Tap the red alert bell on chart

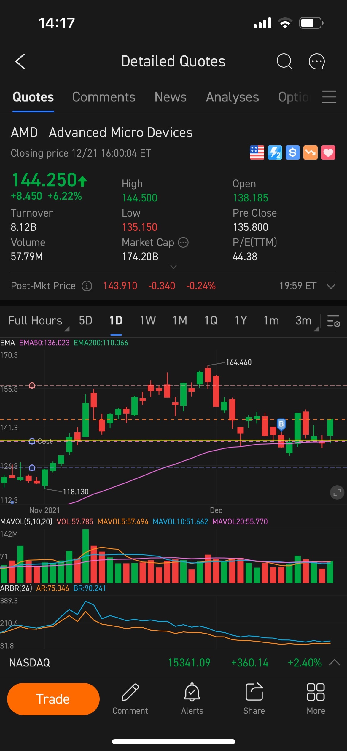[x=32, y=385]
